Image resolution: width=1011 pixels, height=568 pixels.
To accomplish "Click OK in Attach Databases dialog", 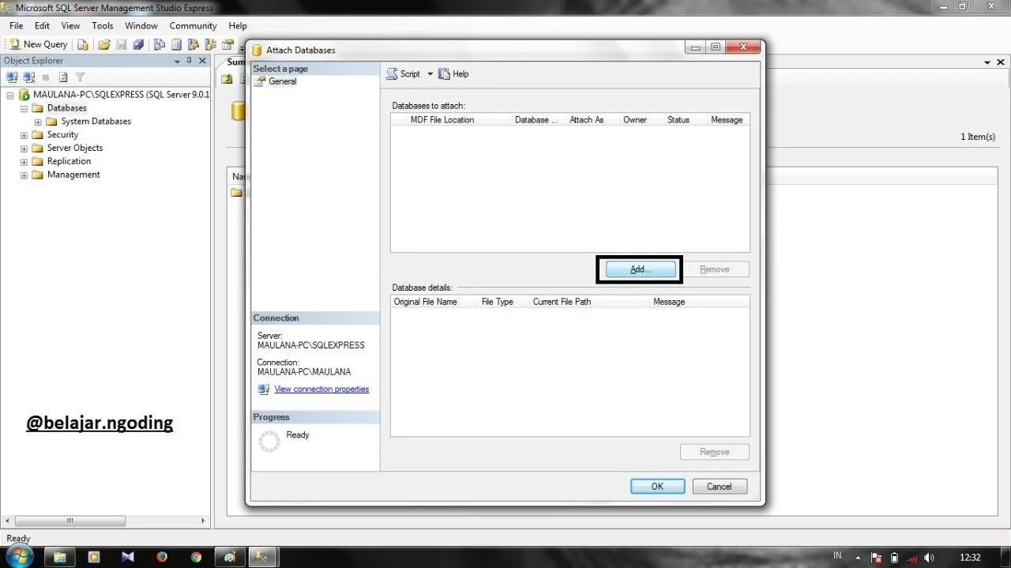I will [x=657, y=487].
